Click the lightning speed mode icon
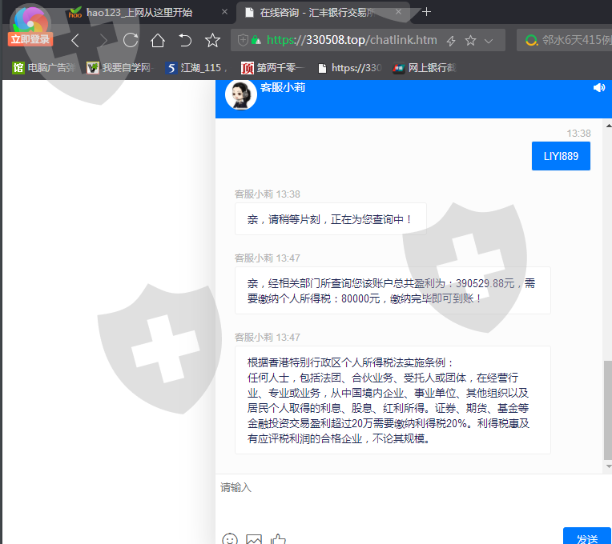 click(x=451, y=41)
